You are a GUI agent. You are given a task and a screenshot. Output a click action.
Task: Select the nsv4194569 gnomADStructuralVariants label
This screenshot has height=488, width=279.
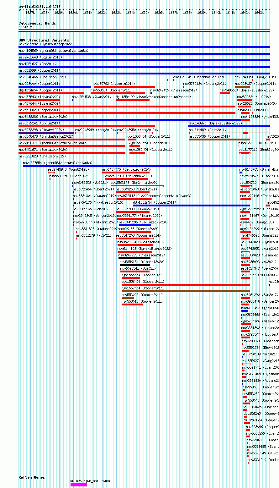click(x=54, y=51)
